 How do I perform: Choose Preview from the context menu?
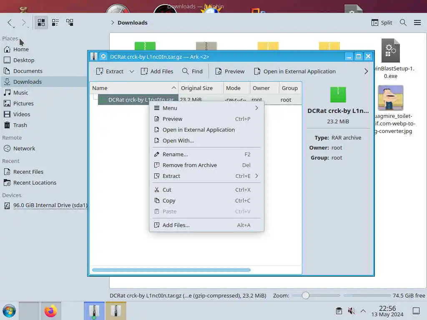[x=206, y=119]
